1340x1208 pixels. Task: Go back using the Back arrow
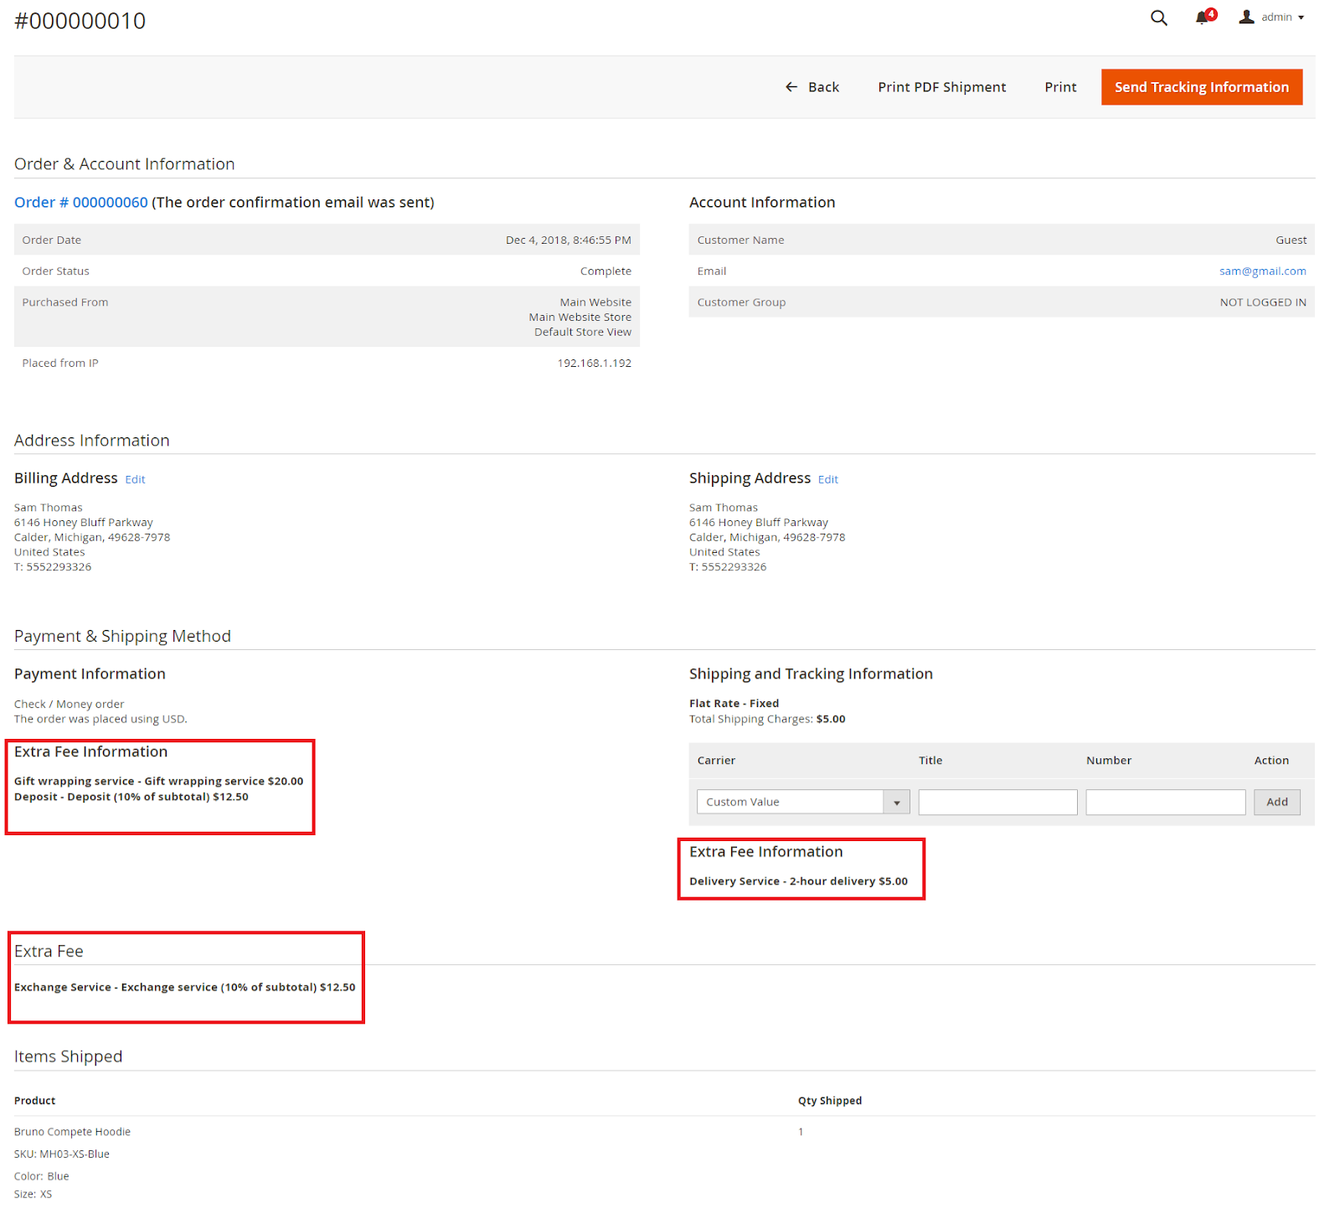tap(812, 87)
